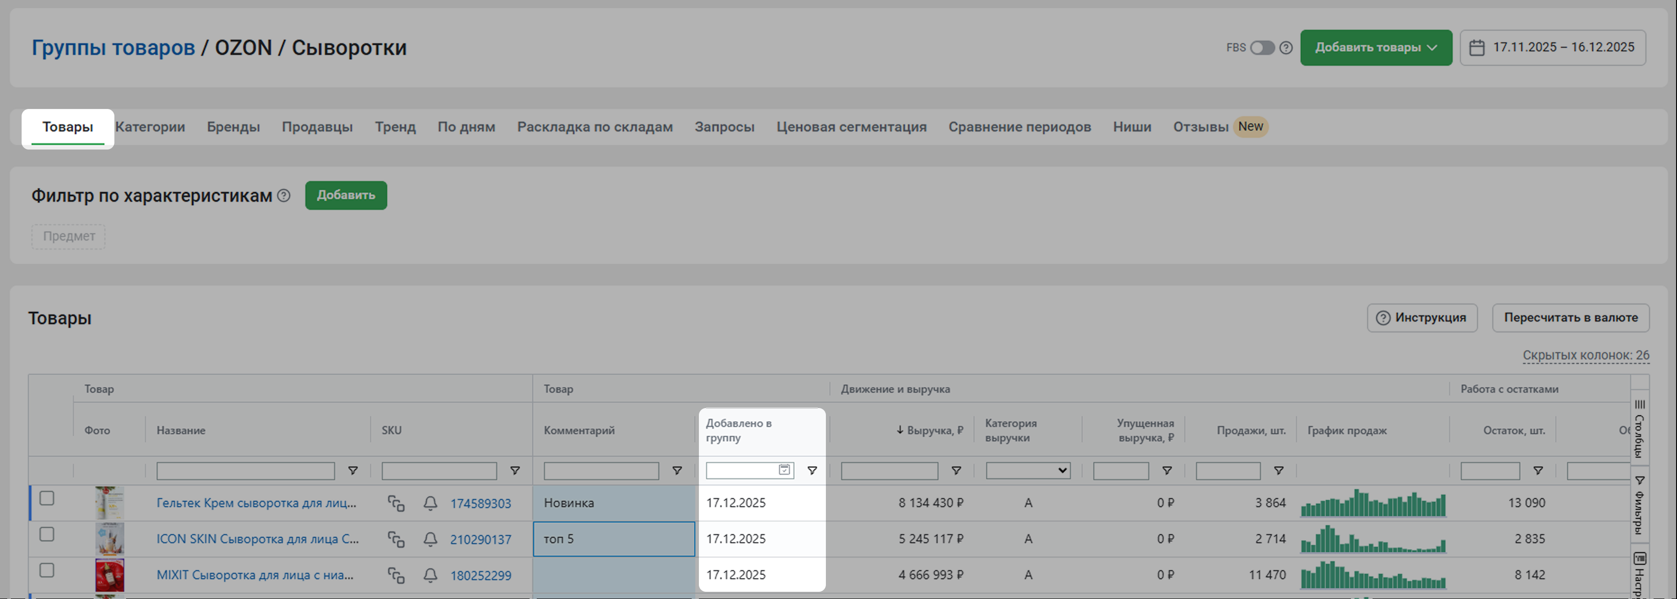Click the filter funnel icon in the SKU column
The width and height of the screenshot is (1677, 599).
tap(514, 471)
